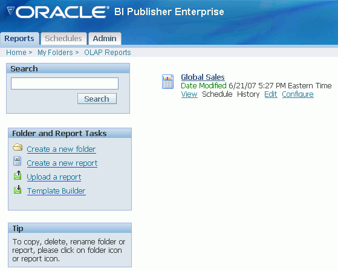Image resolution: width=338 pixels, height=271 pixels.
Task: Click the folder icon beside Create a new folder
Action: 18,148
